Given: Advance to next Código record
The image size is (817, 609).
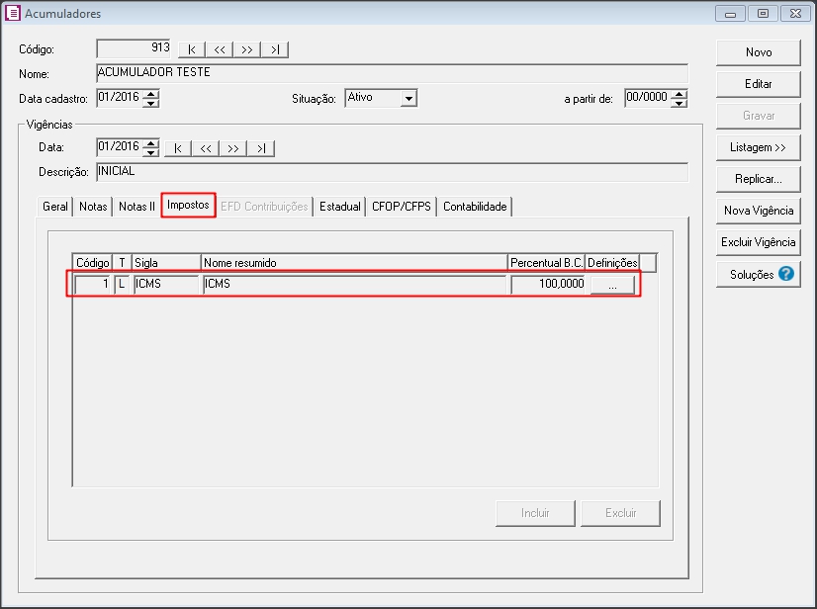Looking at the screenshot, I should click(x=247, y=49).
